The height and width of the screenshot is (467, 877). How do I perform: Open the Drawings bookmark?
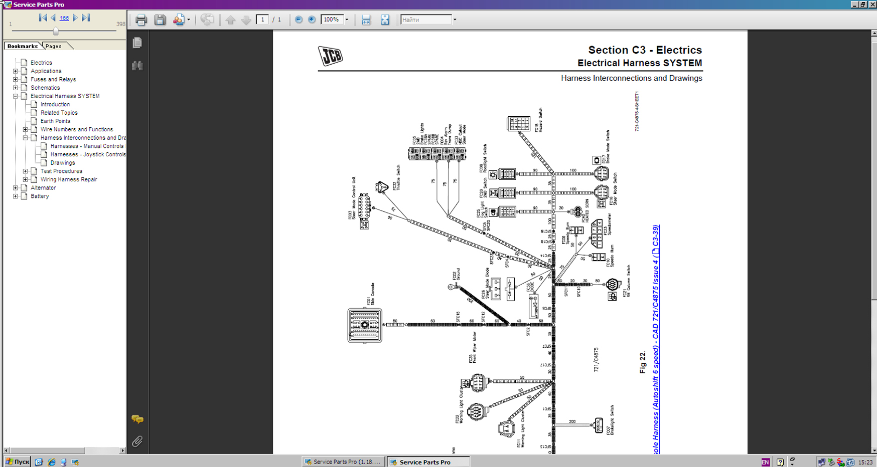coord(63,163)
